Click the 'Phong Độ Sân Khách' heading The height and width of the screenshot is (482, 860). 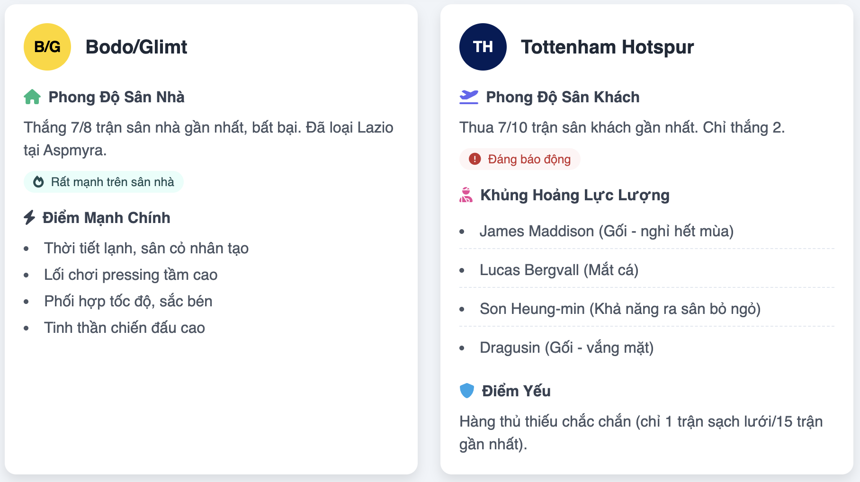coord(563,97)
